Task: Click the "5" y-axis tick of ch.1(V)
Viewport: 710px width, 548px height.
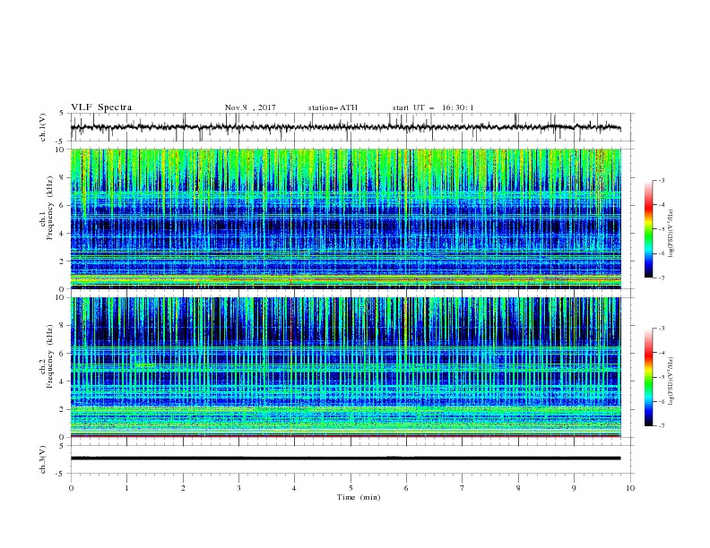Action: [x=62, y=113]
